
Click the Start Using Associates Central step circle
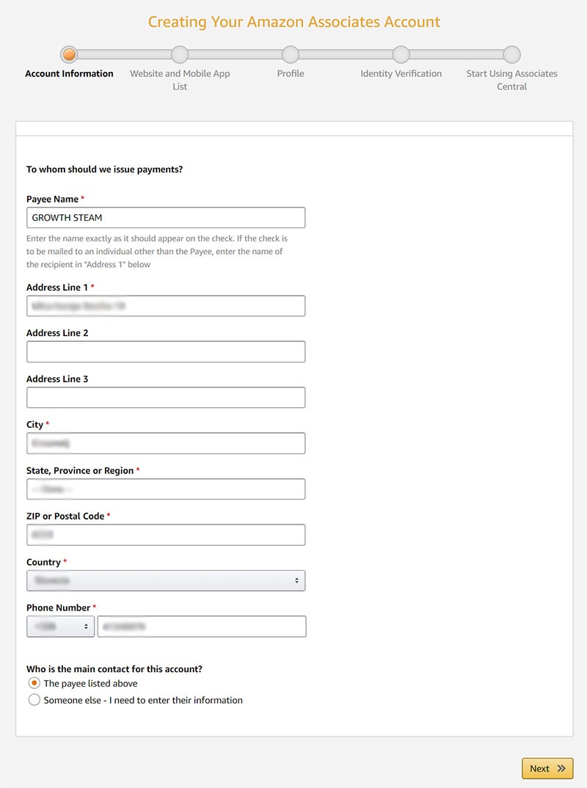pyautogui.click(x=511, y=54)
